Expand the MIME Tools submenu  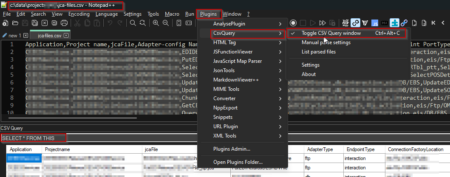(x=243, y=89)
